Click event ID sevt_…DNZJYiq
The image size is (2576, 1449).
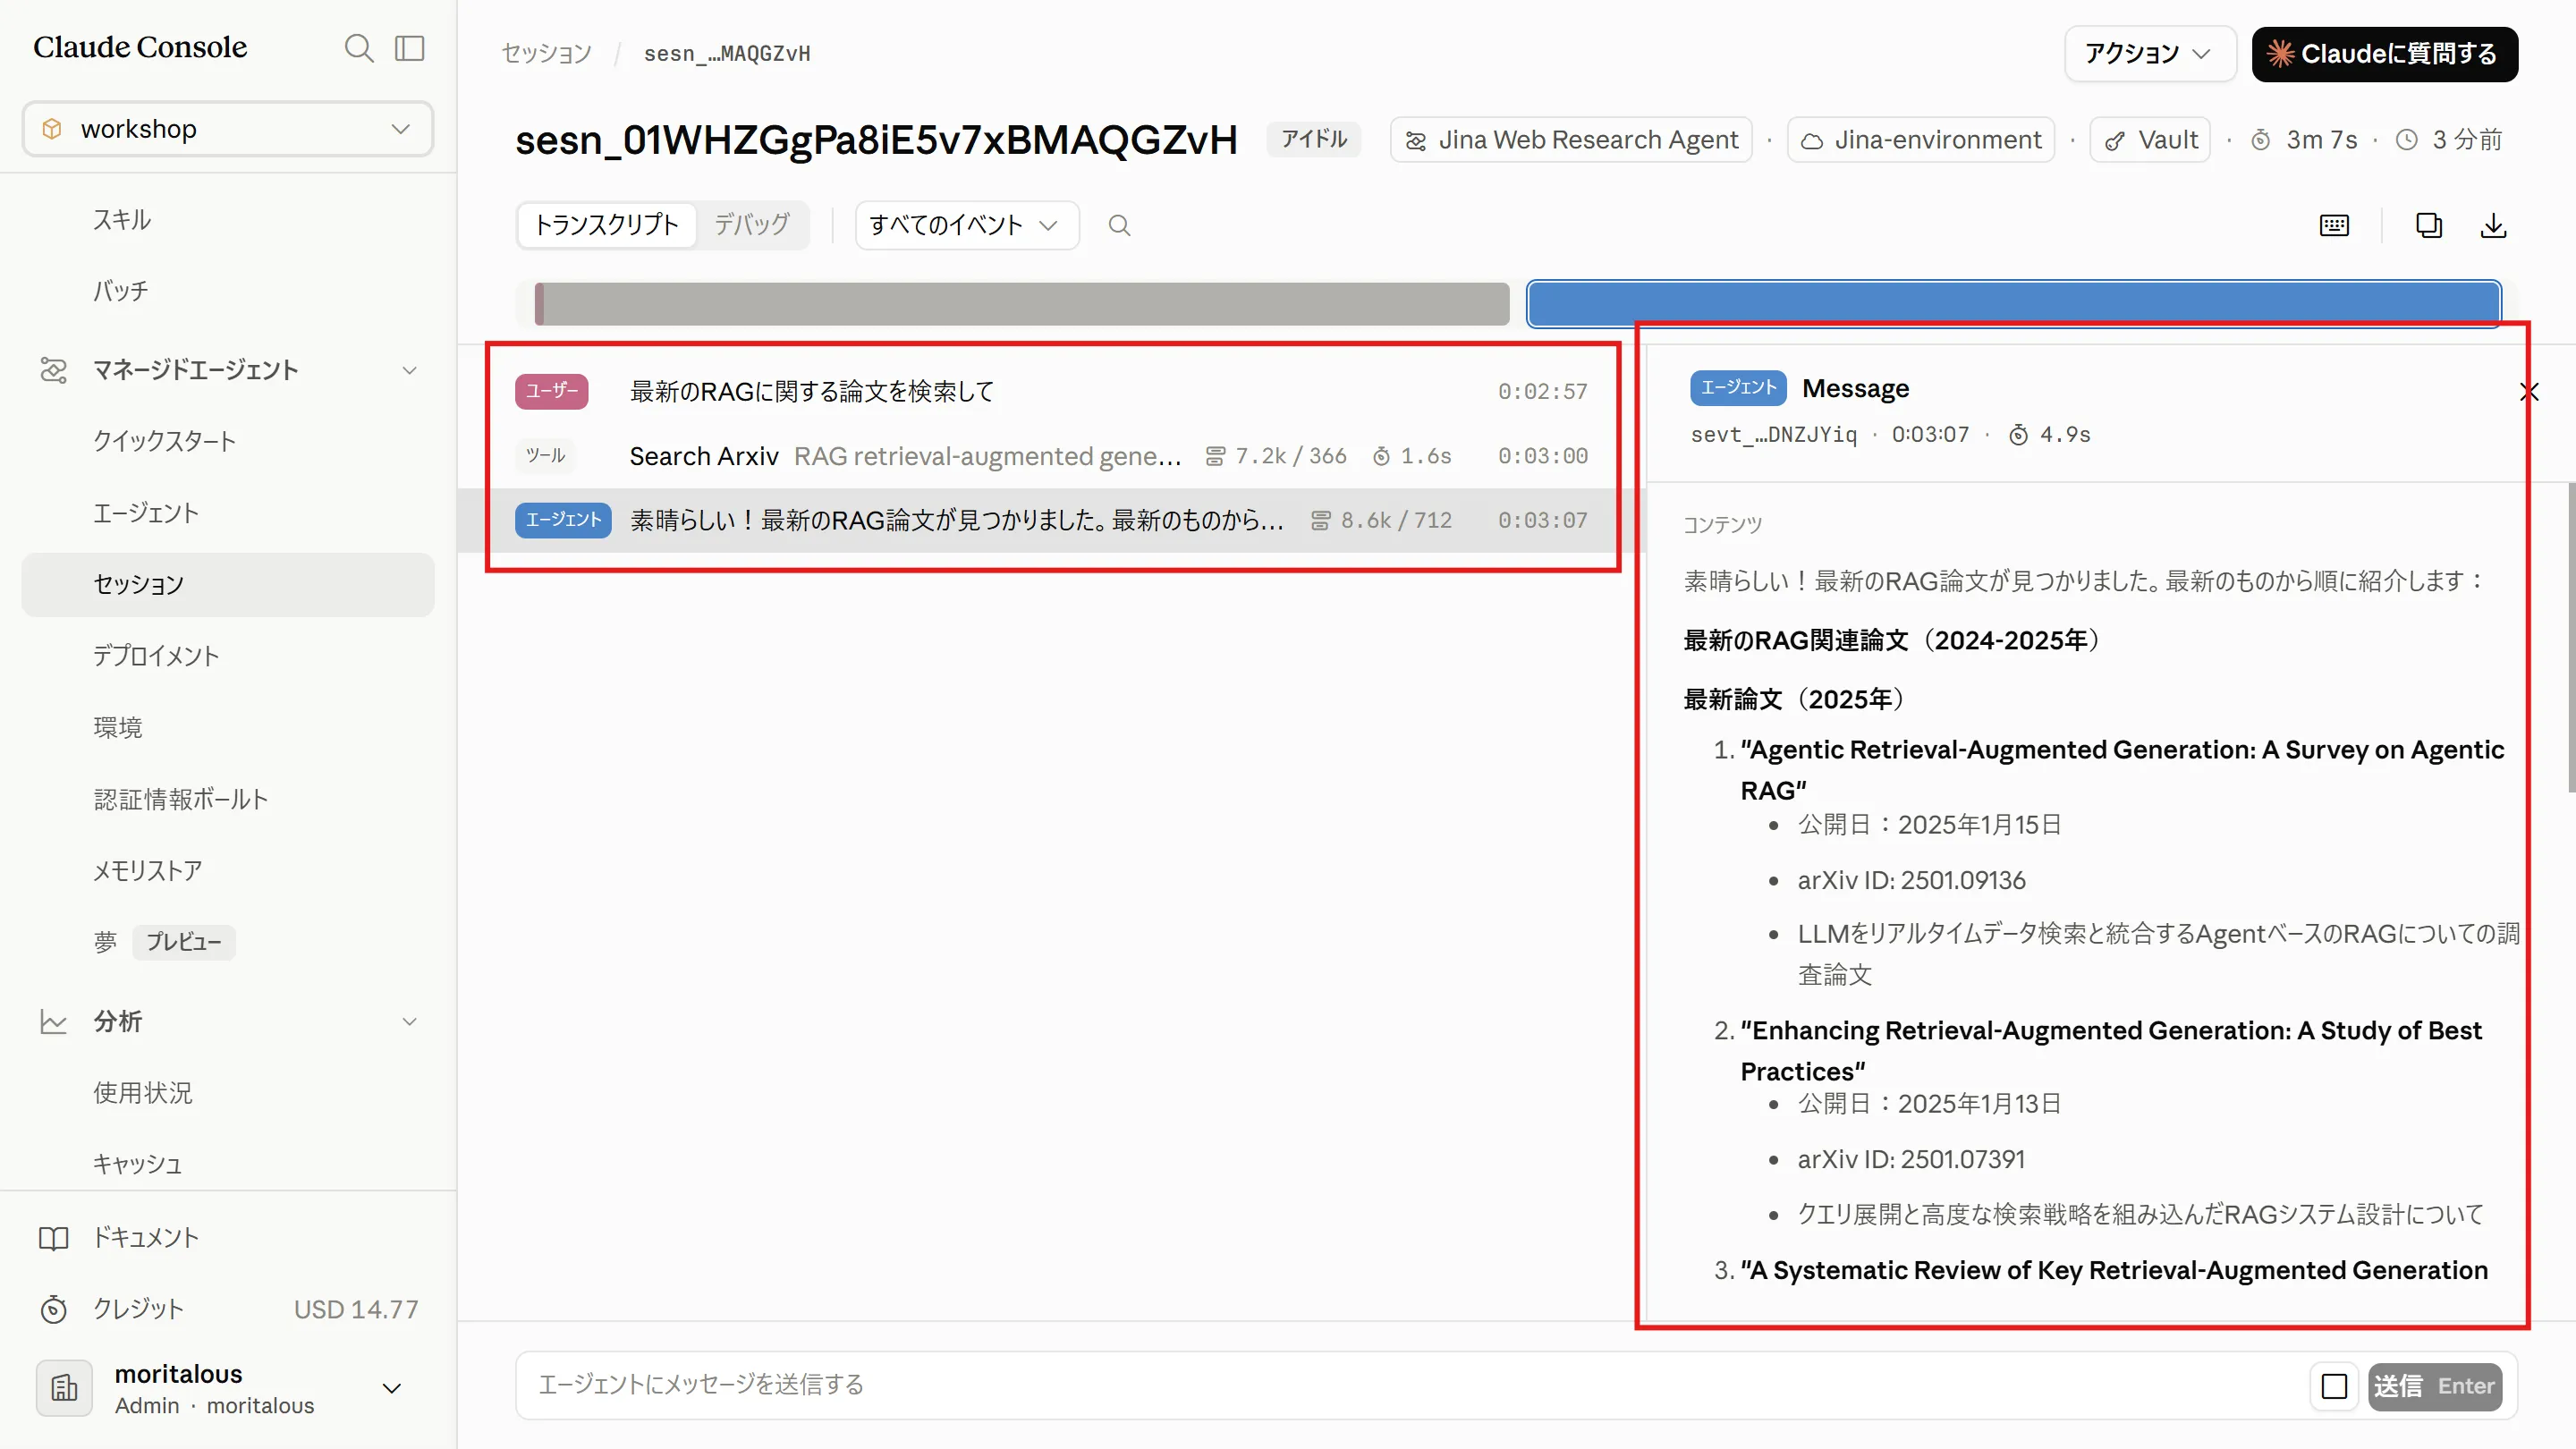pos(1773,434)
